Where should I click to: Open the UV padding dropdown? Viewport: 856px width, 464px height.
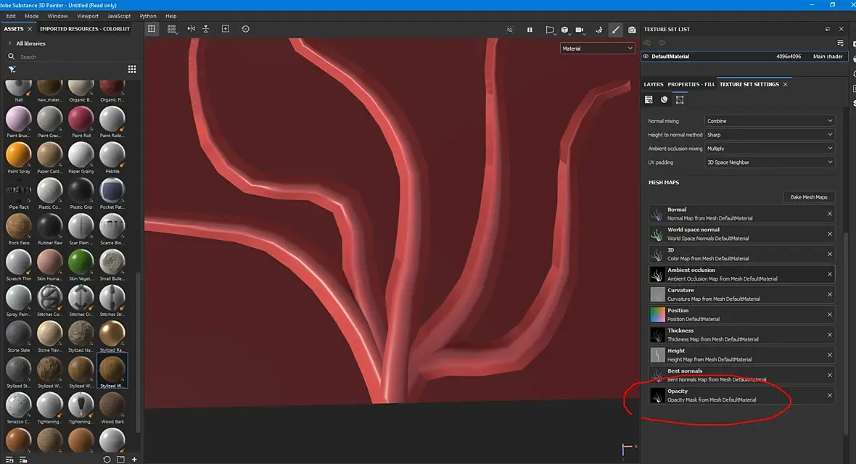770,162
